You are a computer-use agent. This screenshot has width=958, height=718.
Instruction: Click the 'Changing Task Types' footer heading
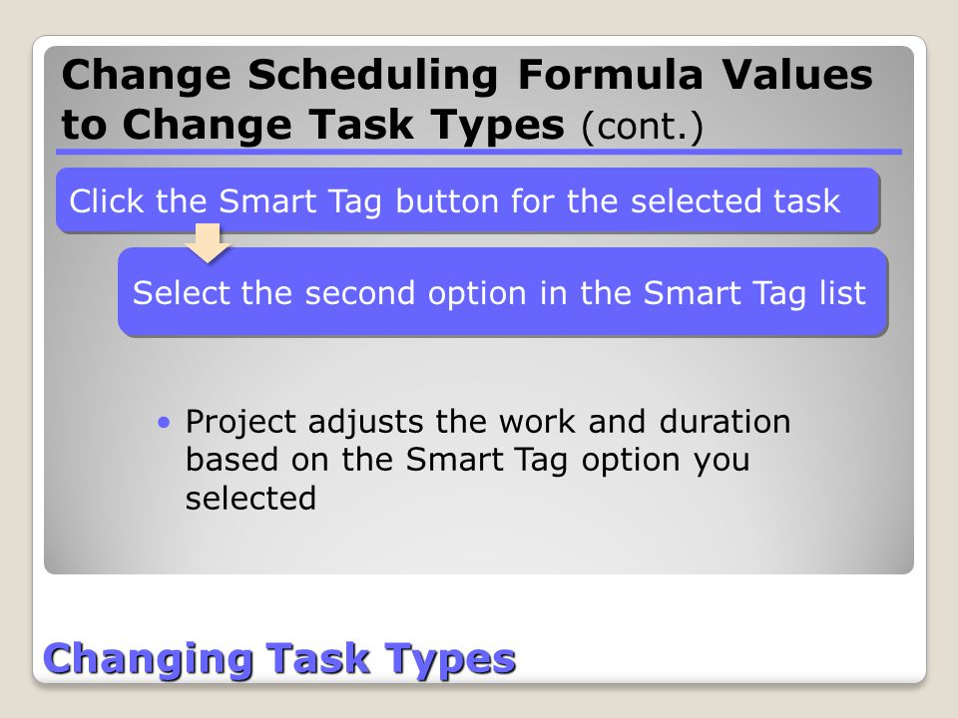tap(279, 659)
